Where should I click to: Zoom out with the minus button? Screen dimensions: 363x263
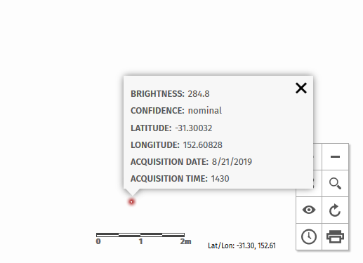335,156
